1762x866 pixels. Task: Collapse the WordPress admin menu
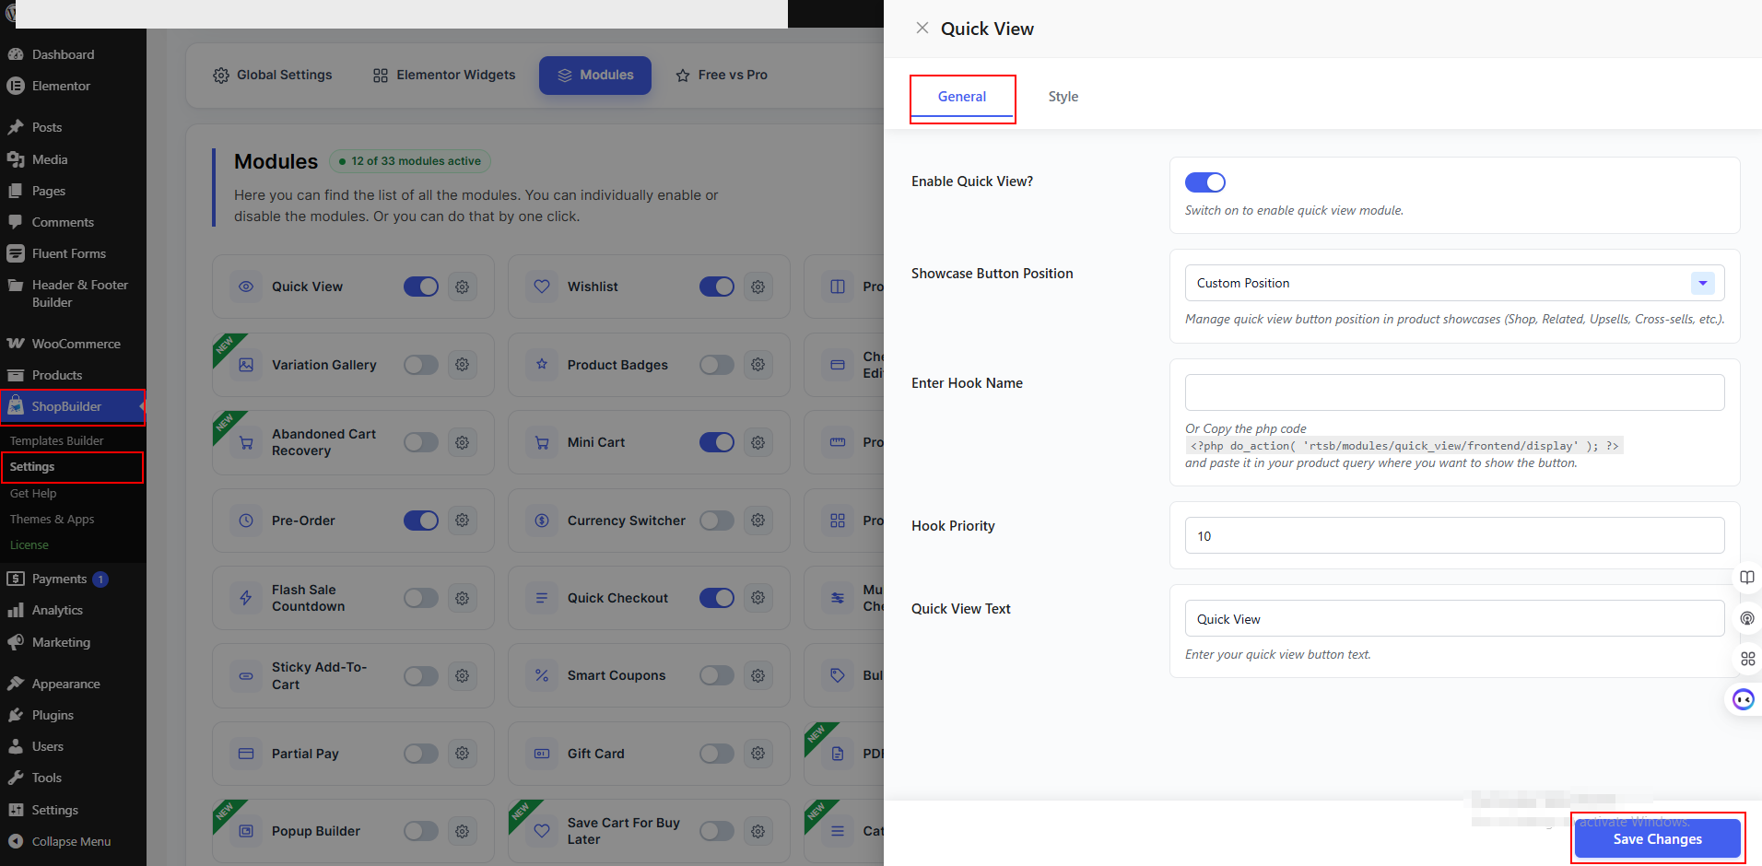point(73,841)
